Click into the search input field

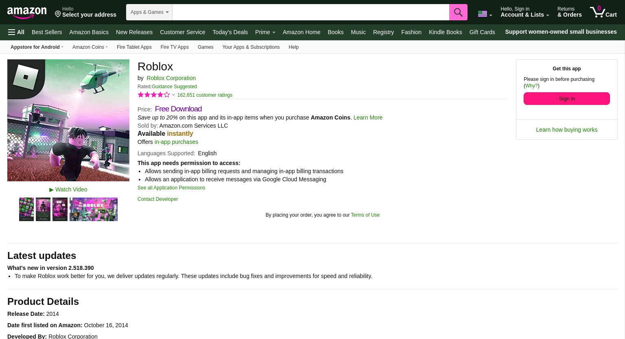pos(311,12)
